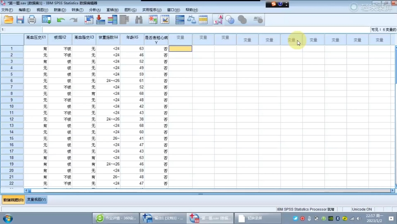The image size is (397, 224).
Task: Undo the last edit
Action: pyautogui.click(x=60, y=19)
